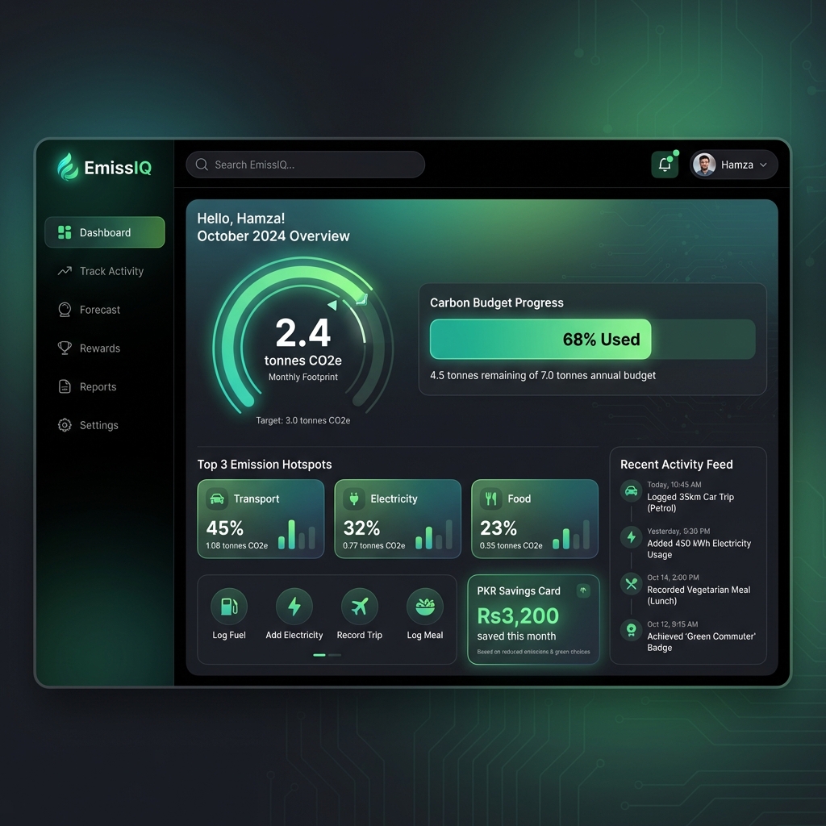Click the Electricity plug icon on hotspot card
This screenshot has height=826, width=826.
(x=353, y=499)
